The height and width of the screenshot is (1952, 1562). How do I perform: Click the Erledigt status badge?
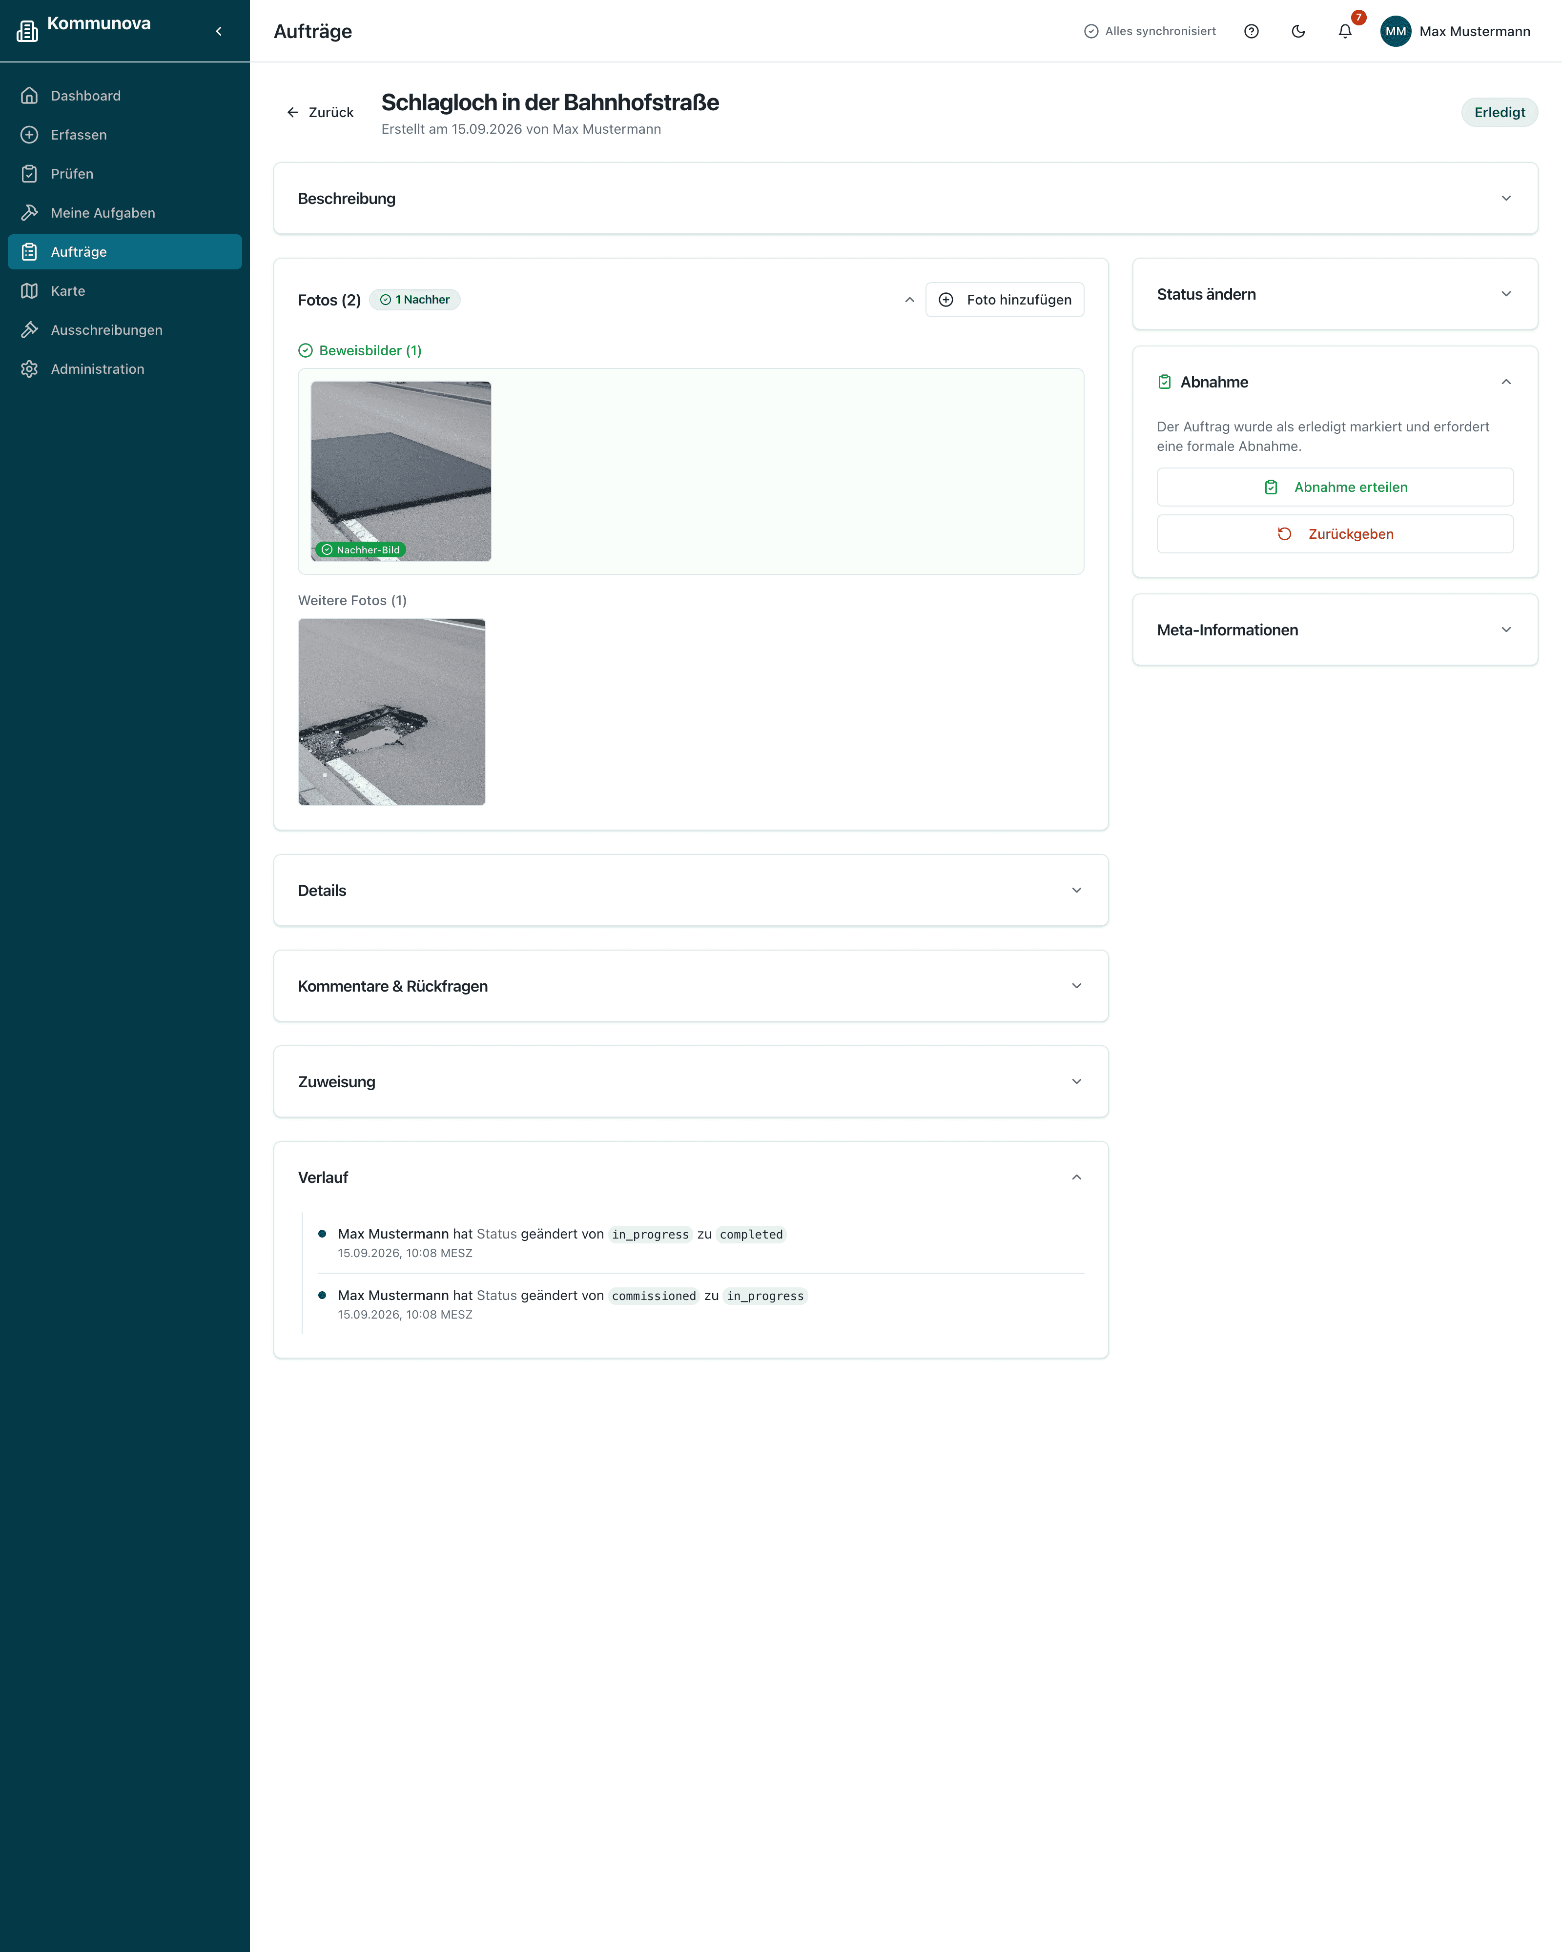pos(1500,112)
